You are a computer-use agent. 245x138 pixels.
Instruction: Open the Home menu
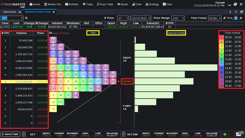pos(35,4)
